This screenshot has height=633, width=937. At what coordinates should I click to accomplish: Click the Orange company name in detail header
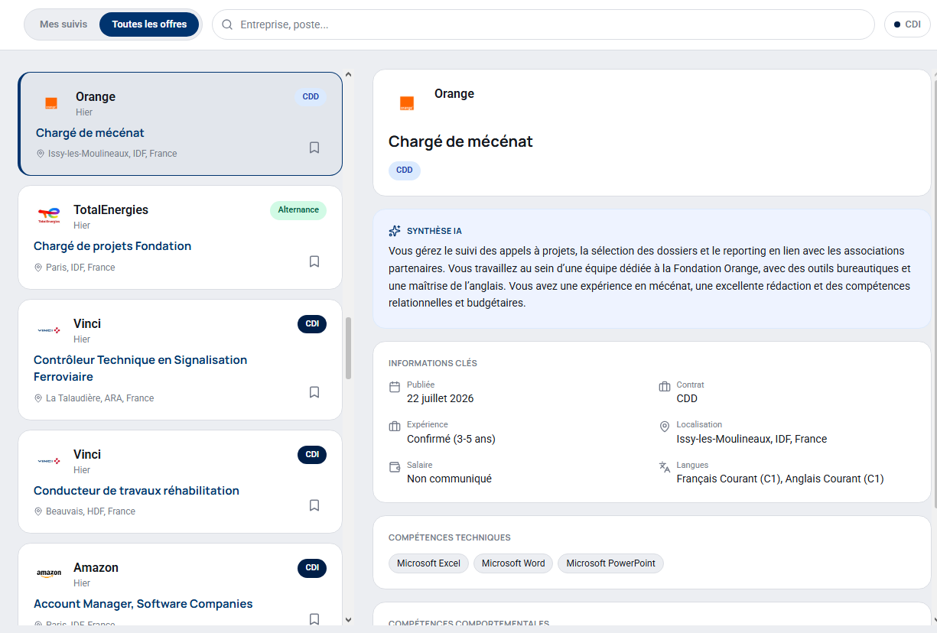454,94
